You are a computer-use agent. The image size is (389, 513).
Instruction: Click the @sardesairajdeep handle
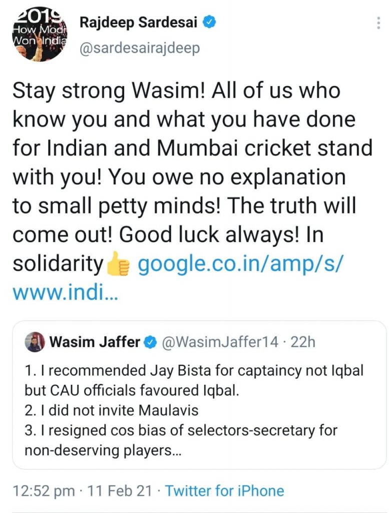point(140,48)
